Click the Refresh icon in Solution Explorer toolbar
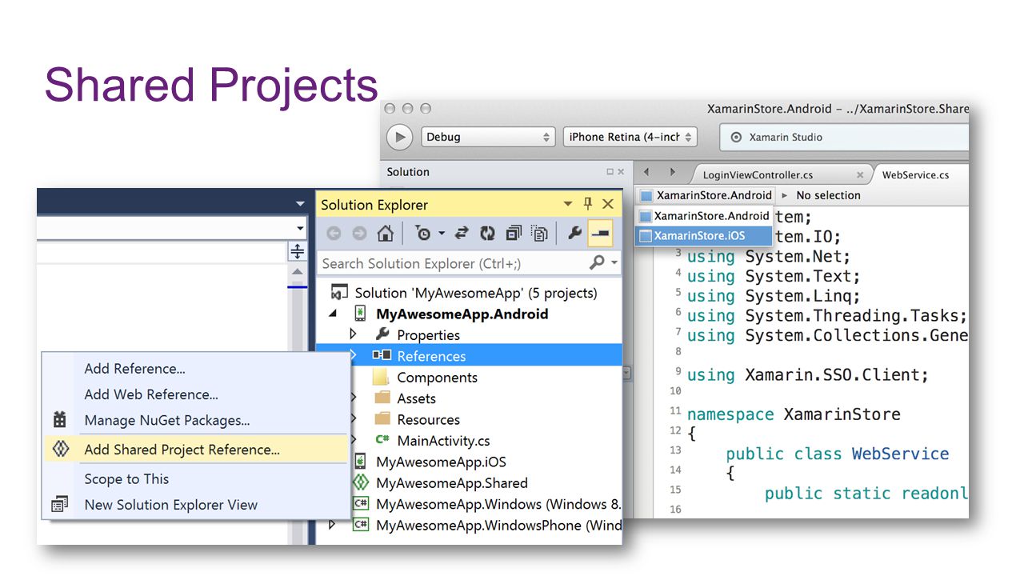The image size is (1024, 576). tap(487, 234)
